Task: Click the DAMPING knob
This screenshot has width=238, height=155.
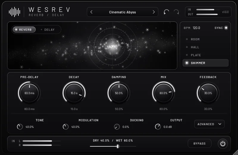Action: click(119, 93)
